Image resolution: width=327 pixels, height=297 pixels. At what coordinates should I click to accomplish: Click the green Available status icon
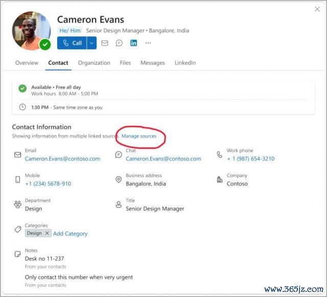[22, 88]
